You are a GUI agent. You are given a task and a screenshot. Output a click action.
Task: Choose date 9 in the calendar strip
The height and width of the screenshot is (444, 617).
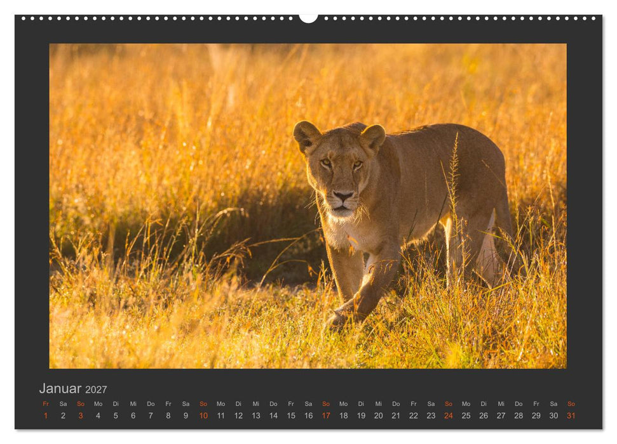point(186,415)
